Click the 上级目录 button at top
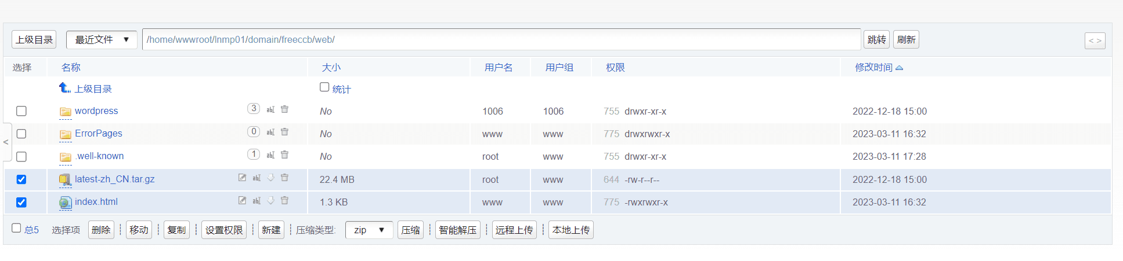 34,39
